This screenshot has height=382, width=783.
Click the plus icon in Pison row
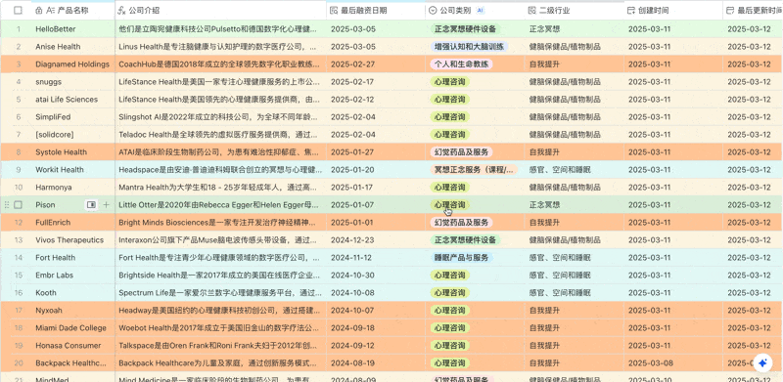[106, 205]
